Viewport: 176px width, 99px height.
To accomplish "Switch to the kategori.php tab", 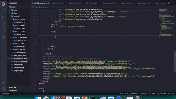I will 109,3.
